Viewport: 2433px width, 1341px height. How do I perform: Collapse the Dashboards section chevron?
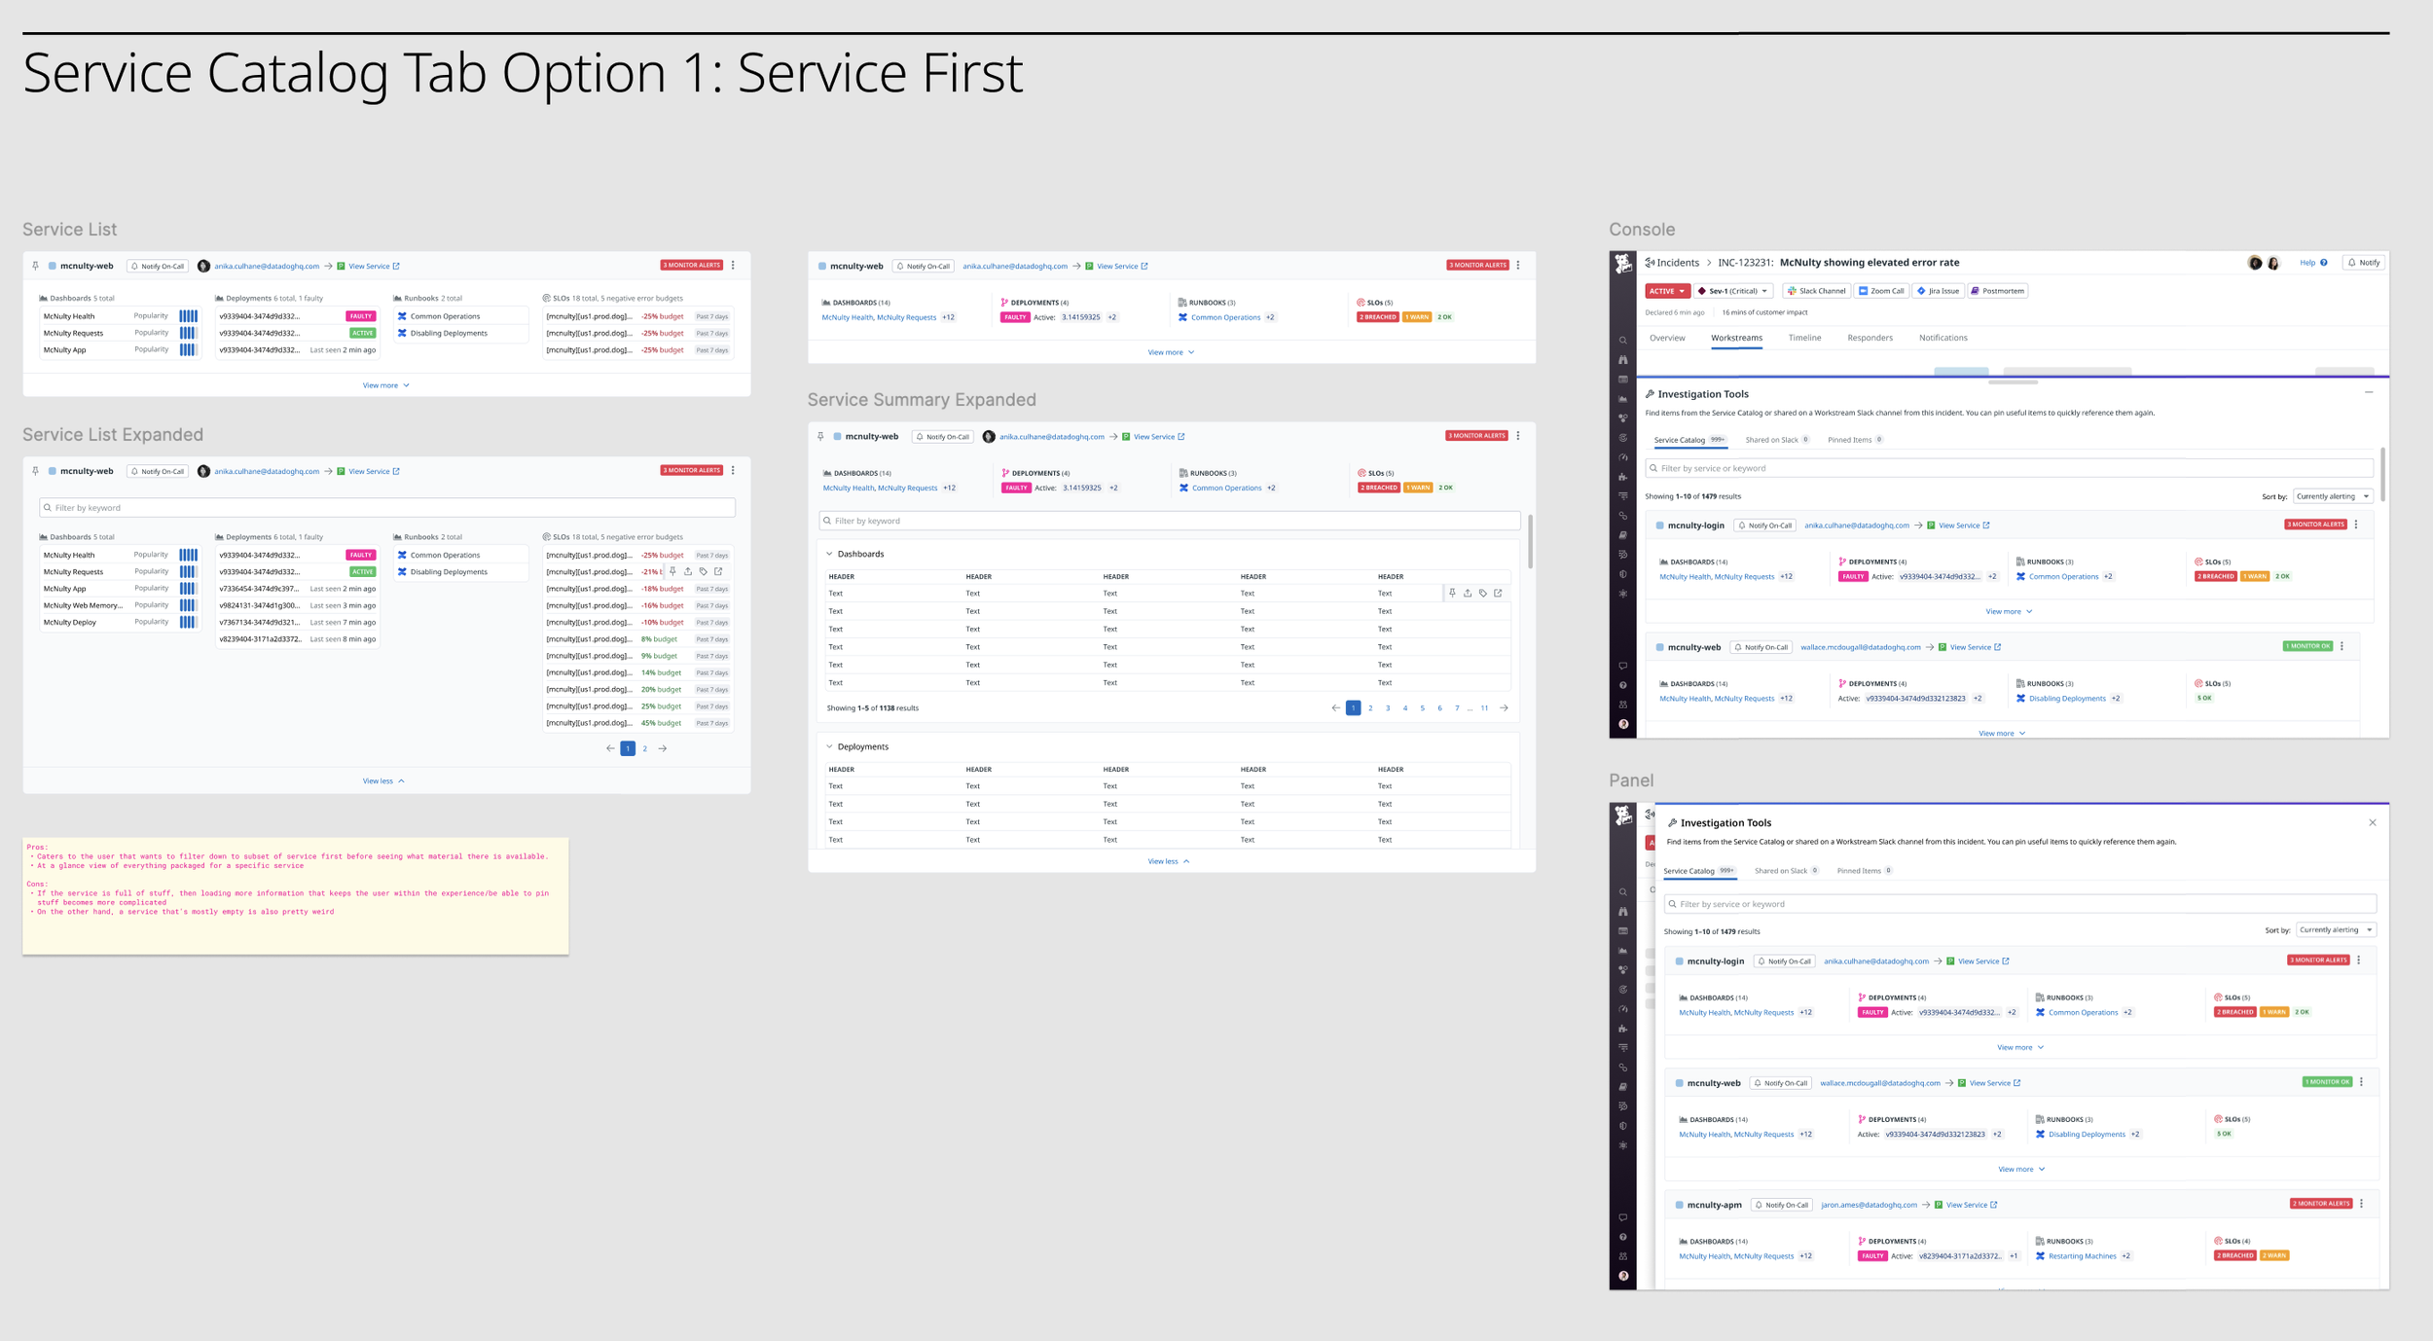pos(829,554)
